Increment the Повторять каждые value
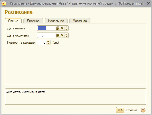The image size is (152, 115). point(48,41)
